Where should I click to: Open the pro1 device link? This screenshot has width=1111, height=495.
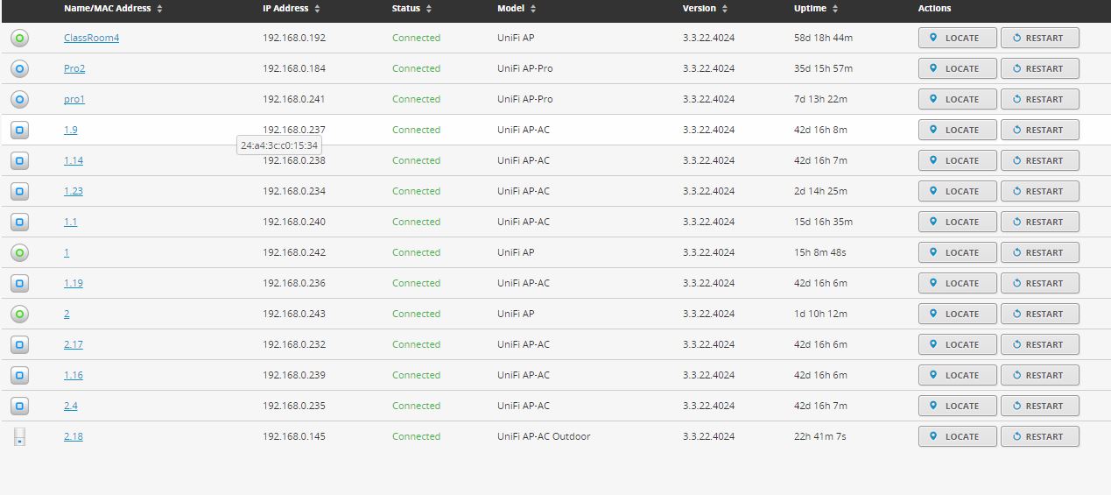(74, 100)
